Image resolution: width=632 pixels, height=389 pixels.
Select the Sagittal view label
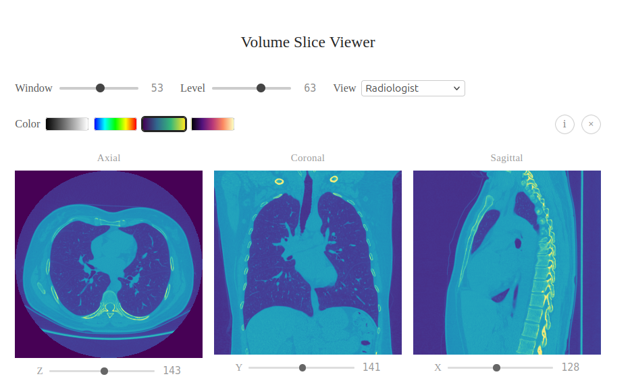(506, 158)
